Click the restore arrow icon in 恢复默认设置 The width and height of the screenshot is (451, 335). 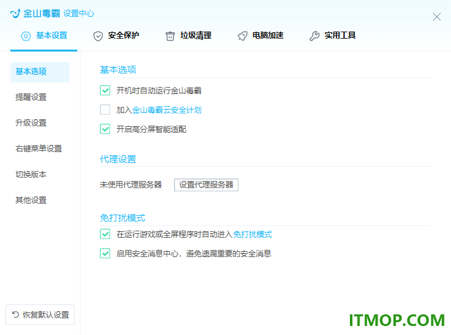tap(15, 314)
